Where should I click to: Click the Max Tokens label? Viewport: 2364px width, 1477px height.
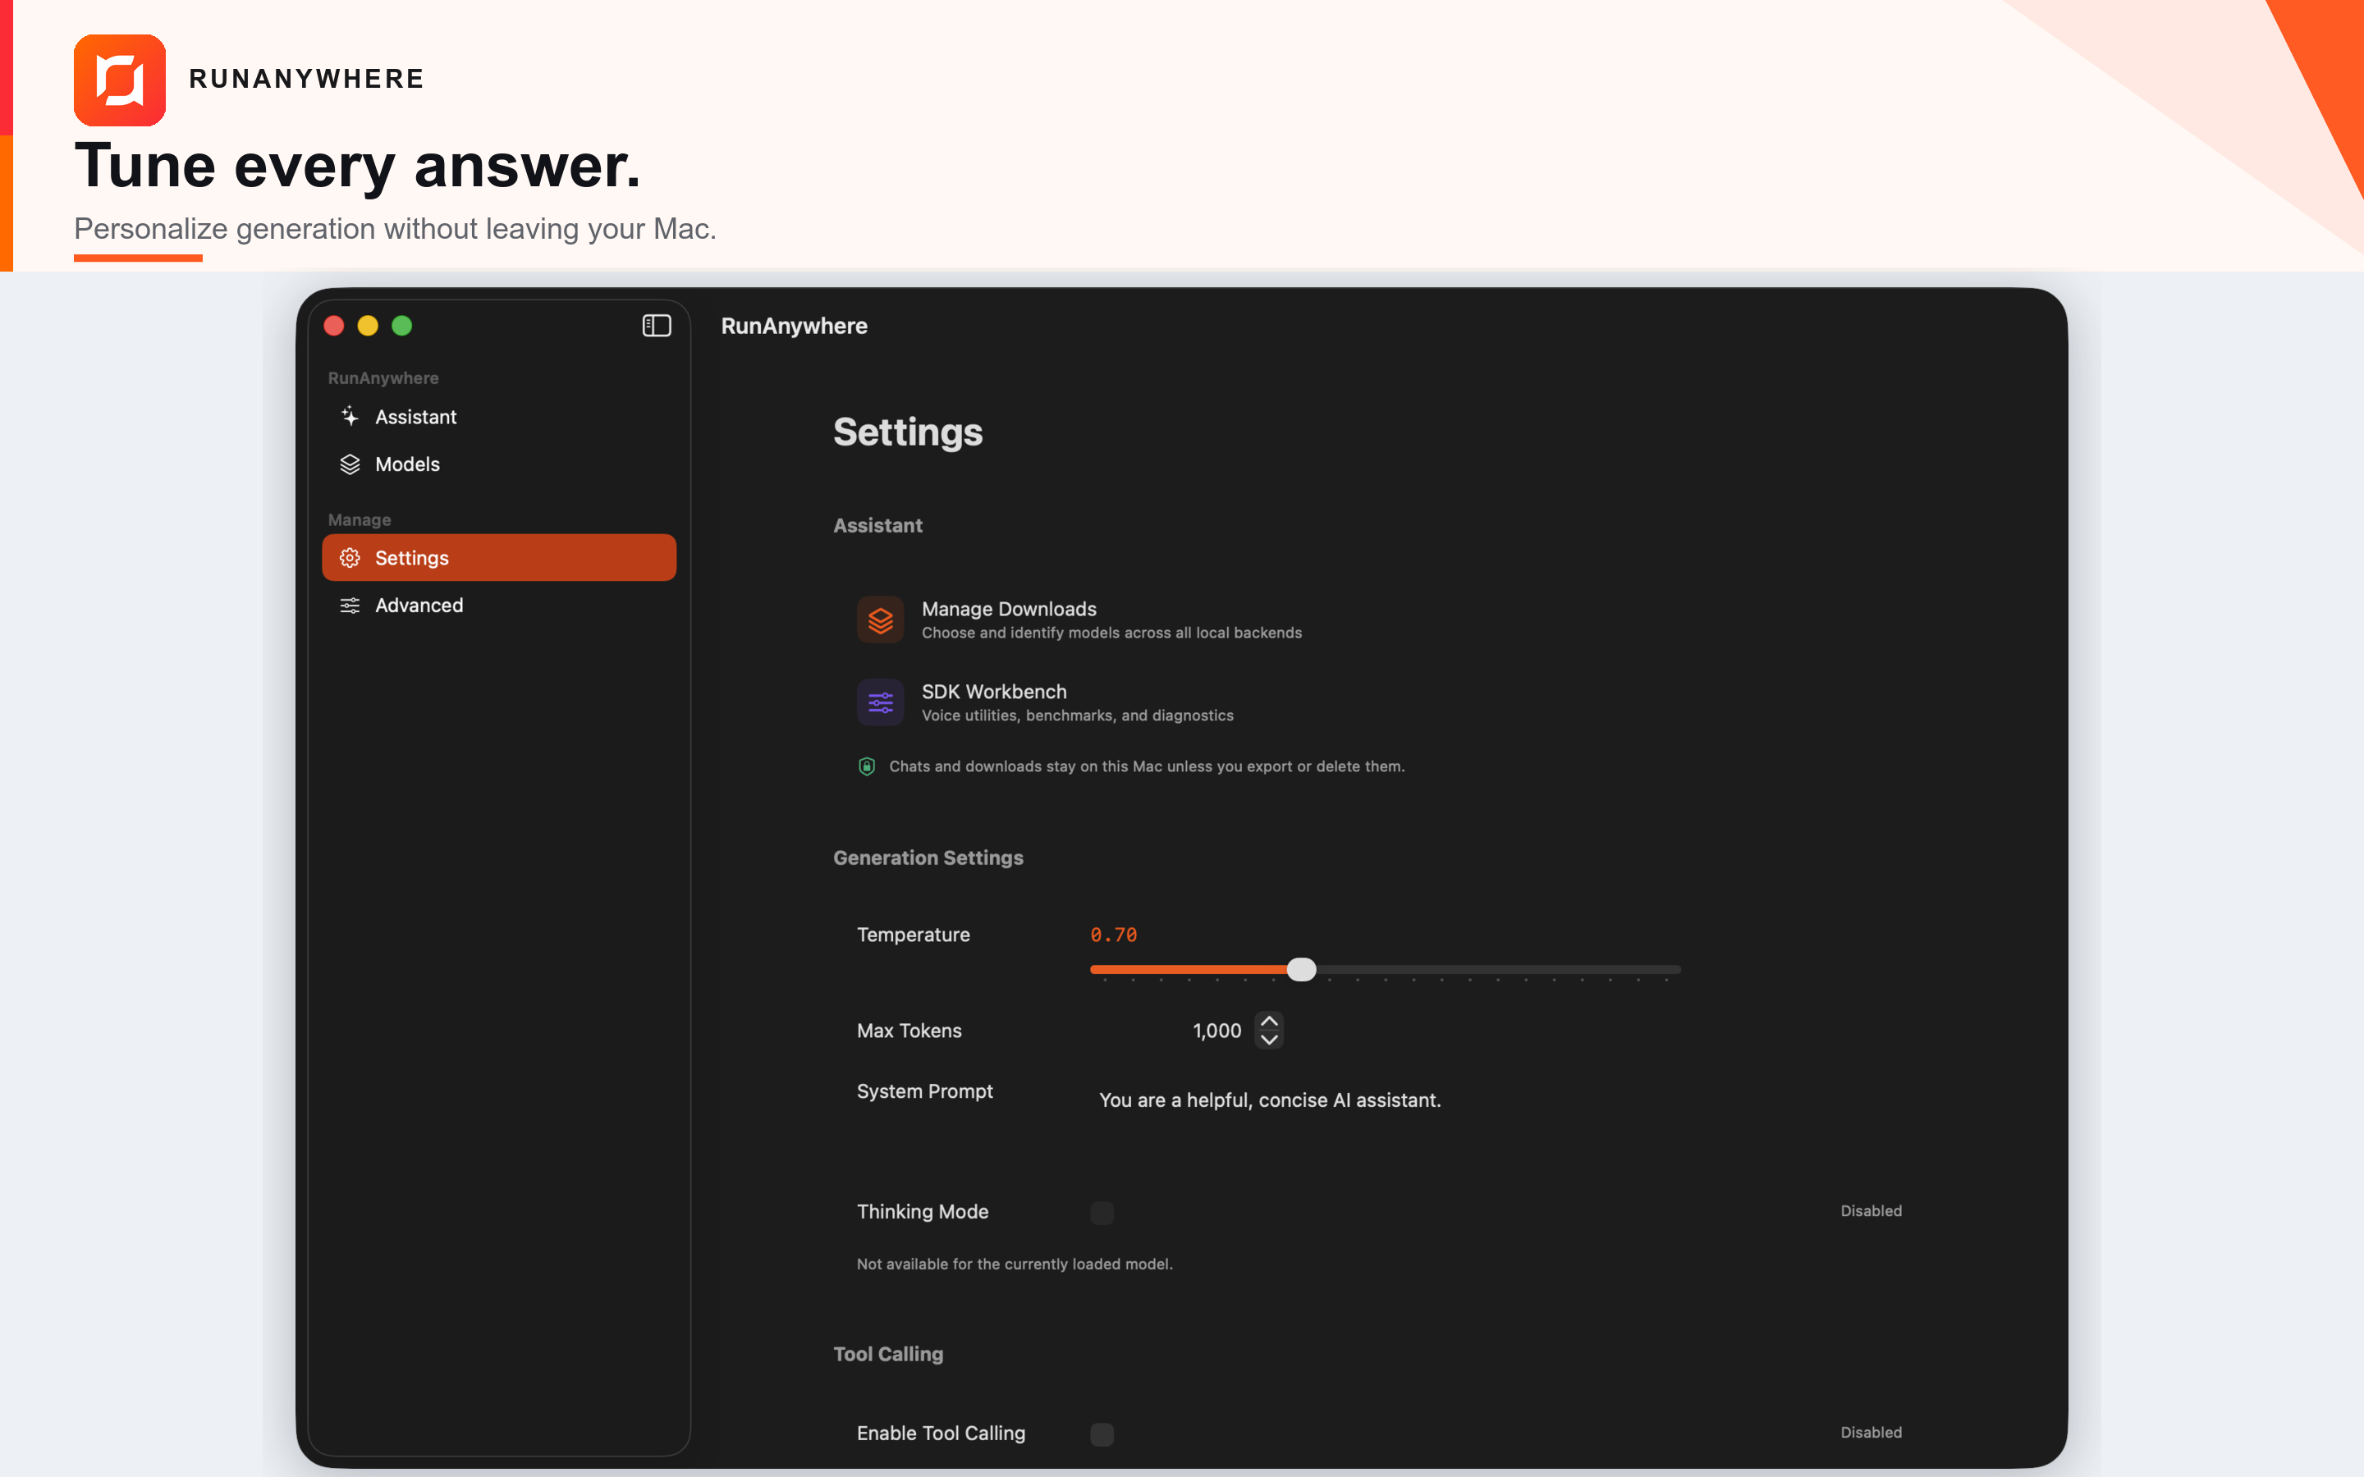point(909,1031)
